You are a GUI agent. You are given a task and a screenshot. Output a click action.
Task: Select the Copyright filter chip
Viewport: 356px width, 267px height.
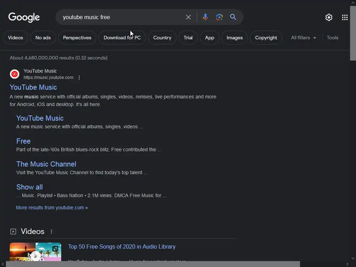click(266, 38)
